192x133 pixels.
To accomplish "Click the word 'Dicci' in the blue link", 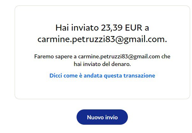I will tap(56, 76).
